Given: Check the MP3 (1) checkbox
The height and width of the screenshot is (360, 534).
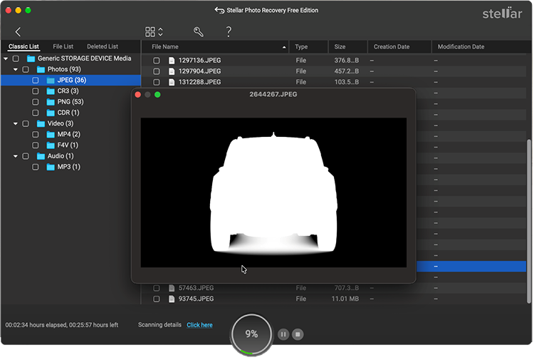Looking at the screenshot, I should 36,167.
